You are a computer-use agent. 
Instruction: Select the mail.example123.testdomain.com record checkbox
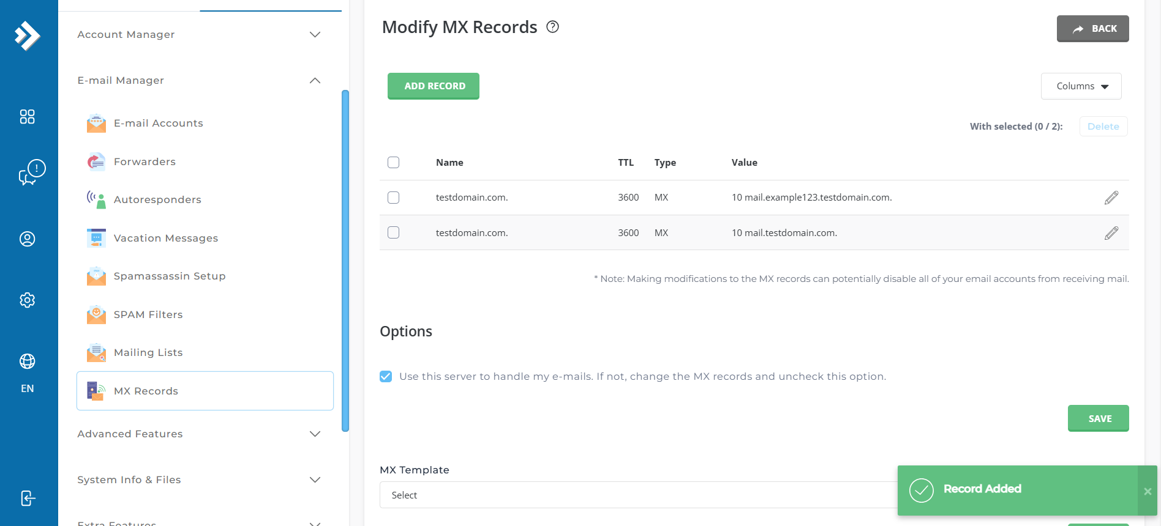pos(393,198)
